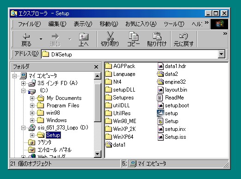Collapse the sis_651_373_Logo (D:) node
The height and width of the screenshot is (179, 241).
coord(23,128)
